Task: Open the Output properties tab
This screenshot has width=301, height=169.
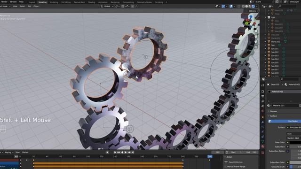Action: (x=263, y=96)
